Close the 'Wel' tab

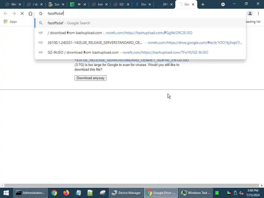click(20, 5)
